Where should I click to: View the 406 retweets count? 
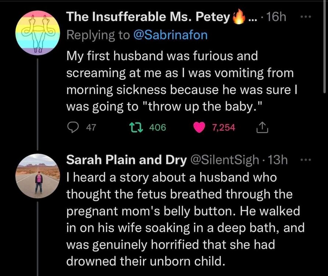[158, 128]
